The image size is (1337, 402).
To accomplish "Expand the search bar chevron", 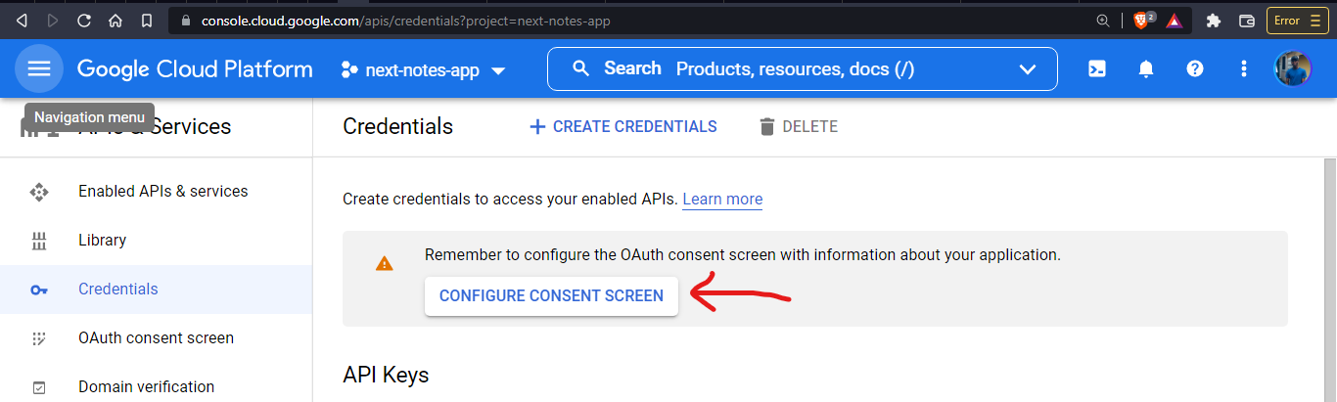I will tap(1027, 68).
